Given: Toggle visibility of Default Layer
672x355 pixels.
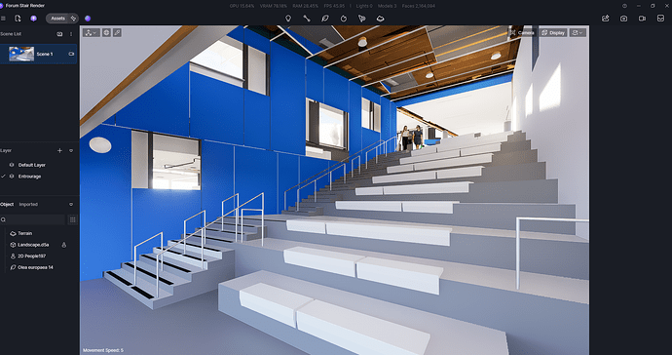Looking at the screenshot, I should 12,165.
